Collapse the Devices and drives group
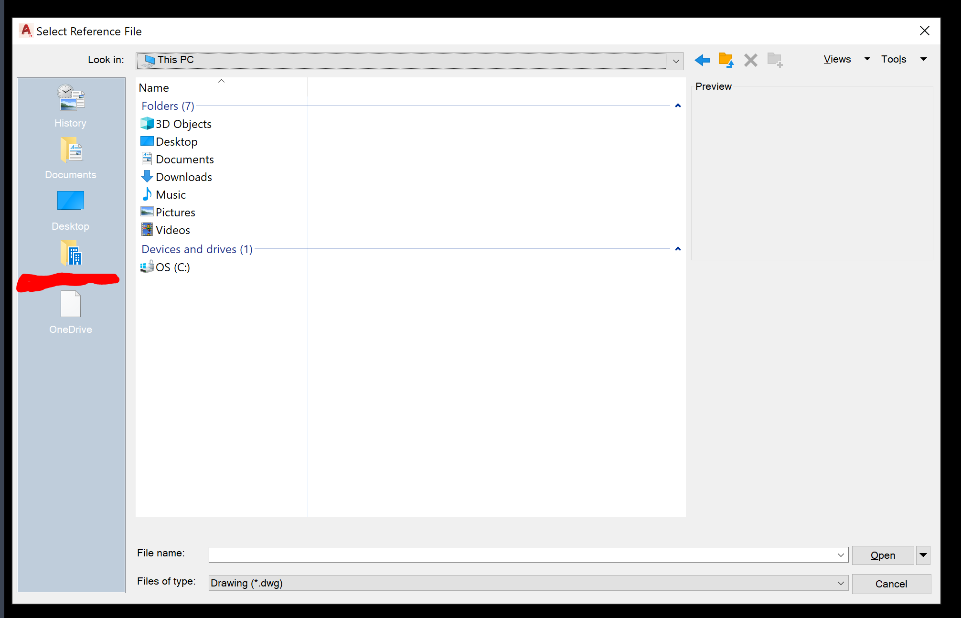The height and width of the screenshot is (618, 961). pyautogui.click(x=678, y=248)
